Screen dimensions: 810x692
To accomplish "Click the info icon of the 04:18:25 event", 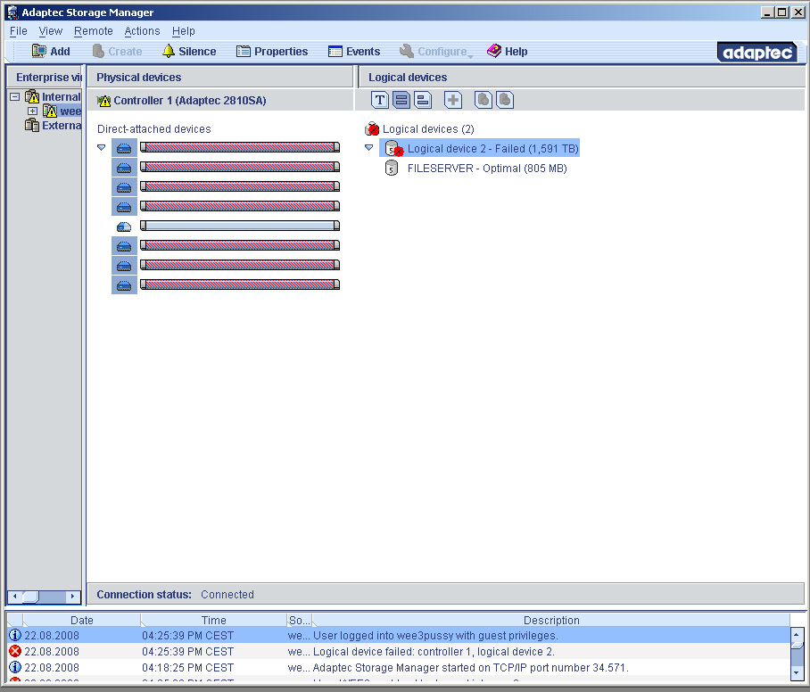I will click(15, 667).
